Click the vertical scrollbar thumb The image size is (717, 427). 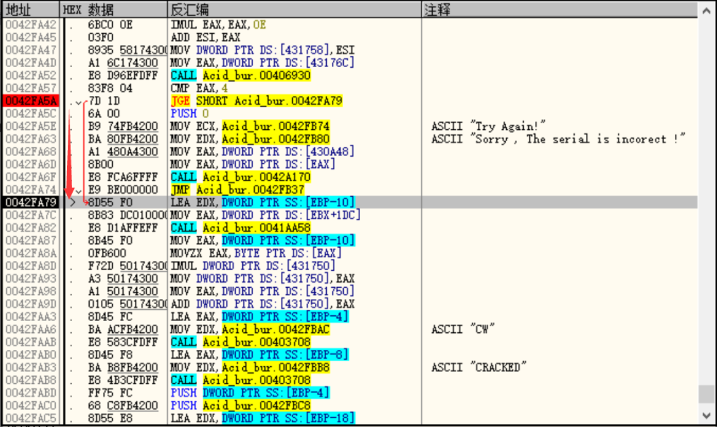[x=706, y=394]
